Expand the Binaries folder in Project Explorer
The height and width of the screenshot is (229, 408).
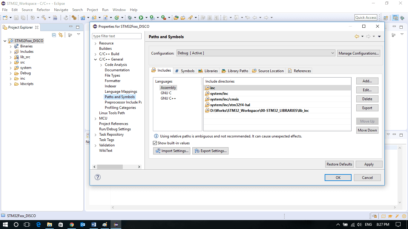tap(10, 46)
